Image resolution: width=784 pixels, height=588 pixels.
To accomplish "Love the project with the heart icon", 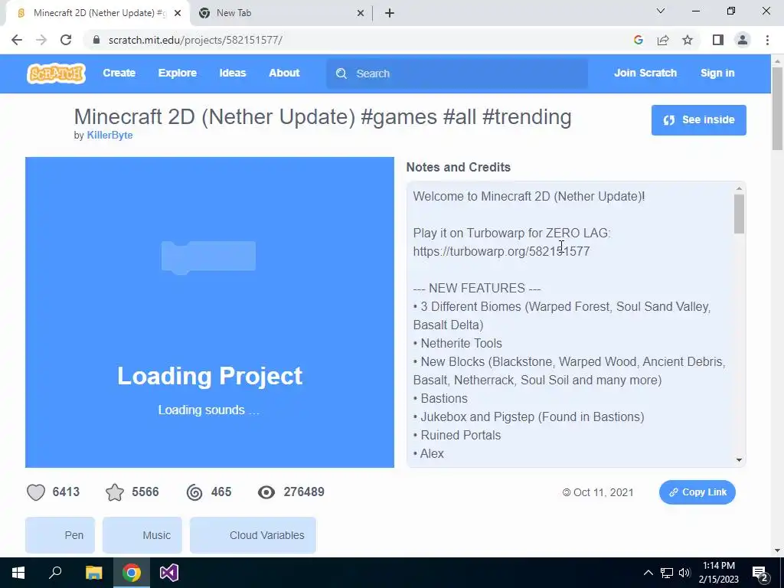I will click(36, 492).
